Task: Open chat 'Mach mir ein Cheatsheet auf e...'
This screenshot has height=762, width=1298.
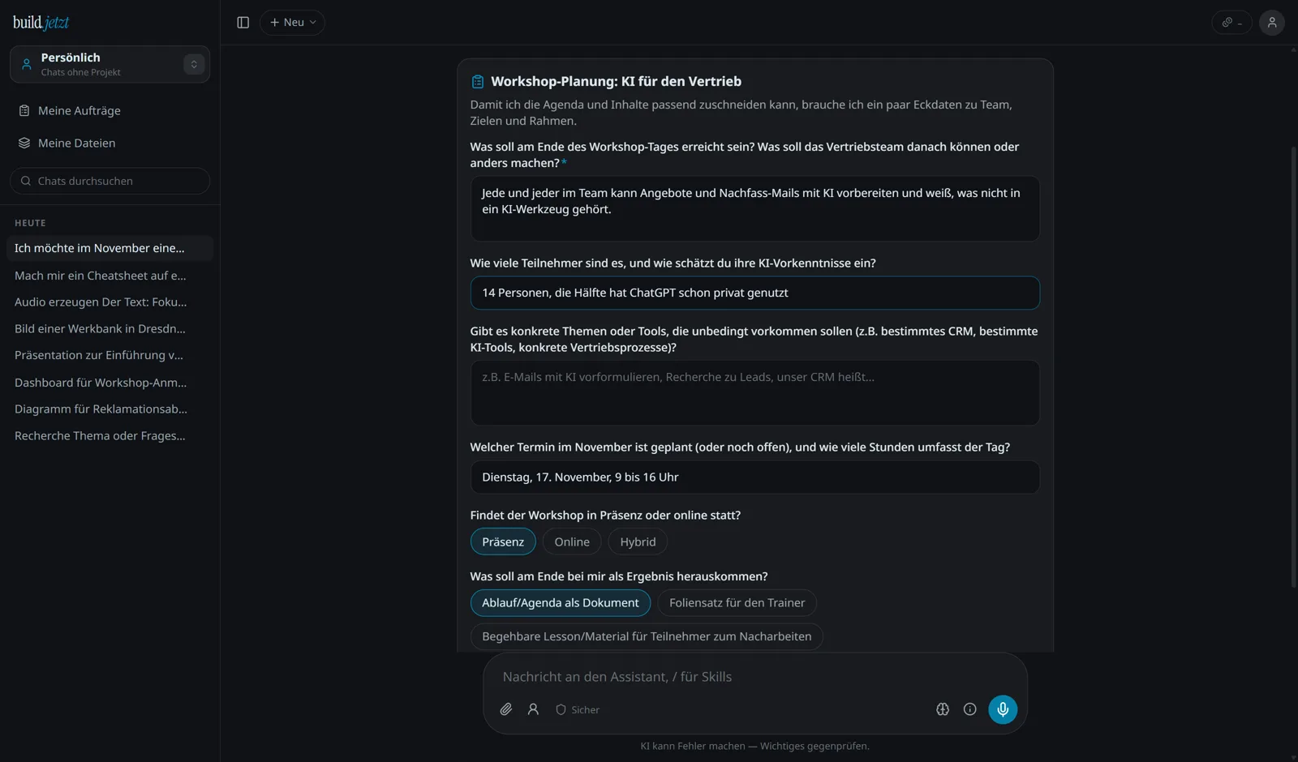Action: [110, 276]
